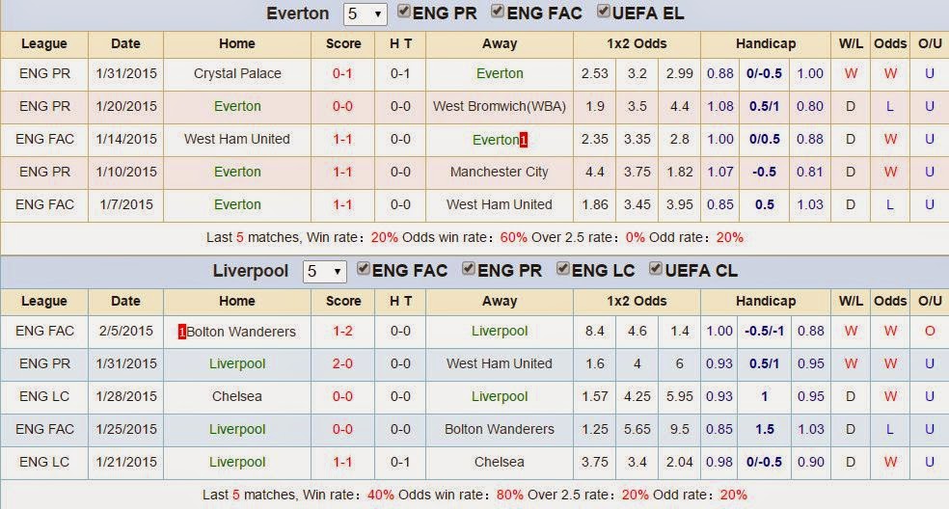
Task: Click the 2-0 score against West Ham
Action: pos(342,363)
